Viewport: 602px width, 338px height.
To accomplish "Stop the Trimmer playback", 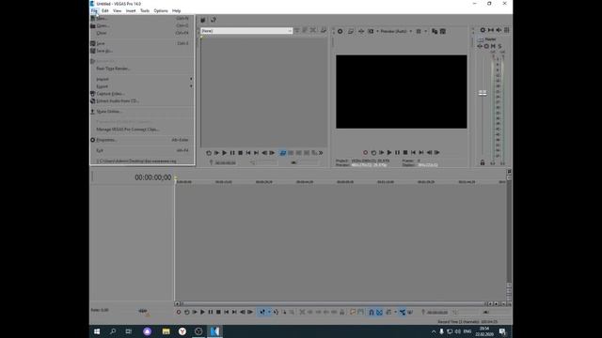I will [241, 153].
